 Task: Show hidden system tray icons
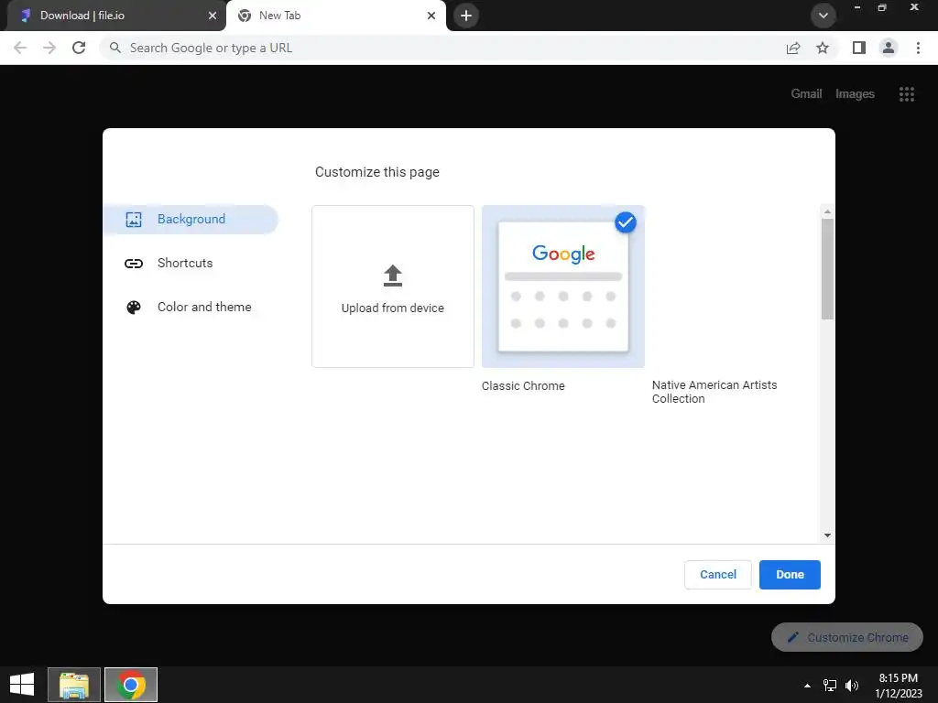click(x=807, y=685)
